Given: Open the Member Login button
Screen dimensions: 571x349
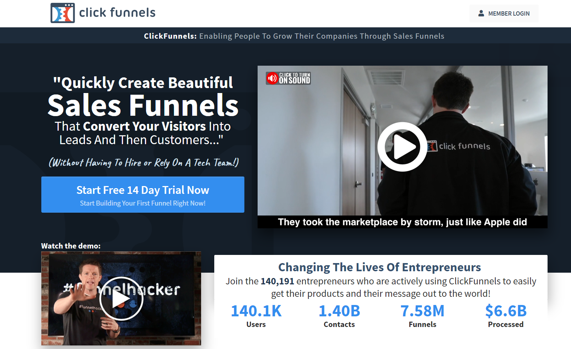Looking at the screenshot, I should pos(504,13).
